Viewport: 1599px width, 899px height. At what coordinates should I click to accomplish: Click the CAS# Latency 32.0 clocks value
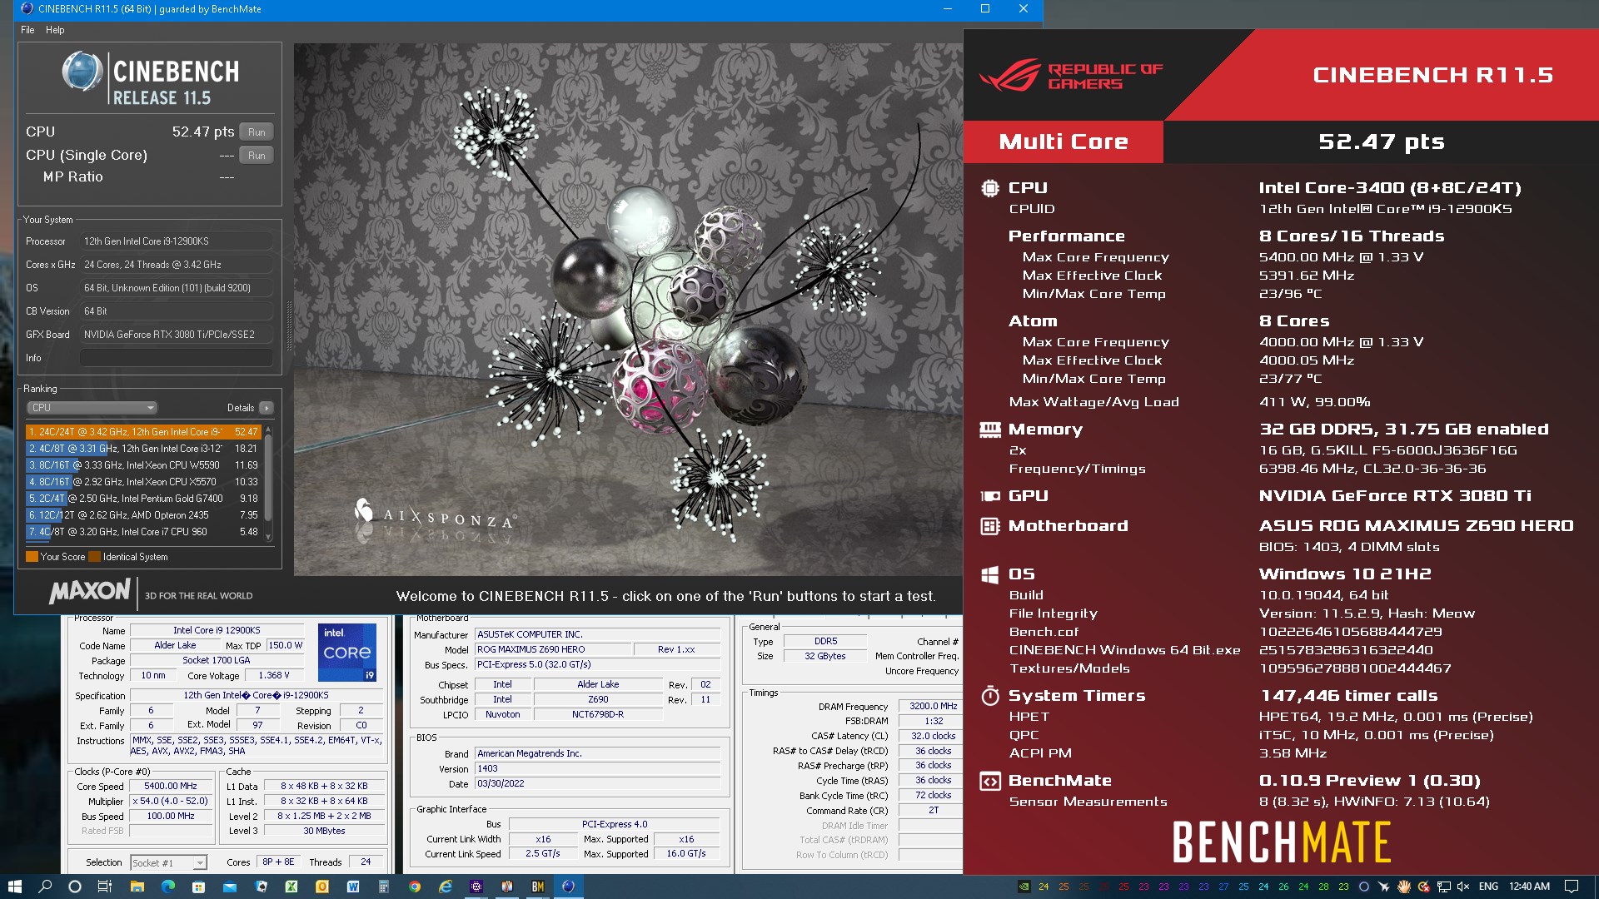point(931,736)
